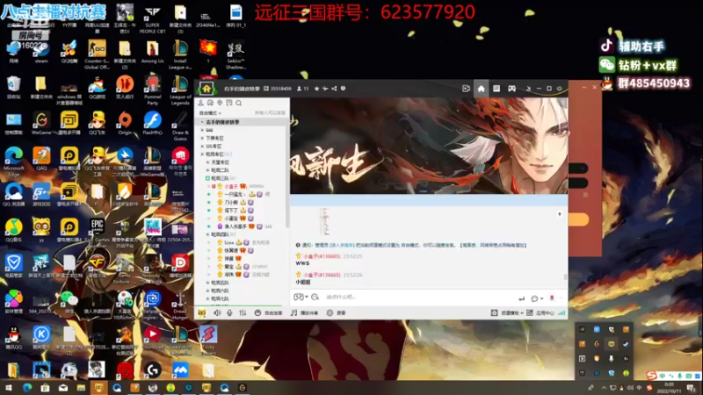Screen dimensions: 703x395
Task: Toggle the 自由发言 free speech mode button
Action: tap(269, 312)
